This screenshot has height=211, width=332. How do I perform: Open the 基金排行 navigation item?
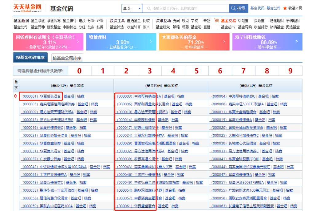coord(69,21)
